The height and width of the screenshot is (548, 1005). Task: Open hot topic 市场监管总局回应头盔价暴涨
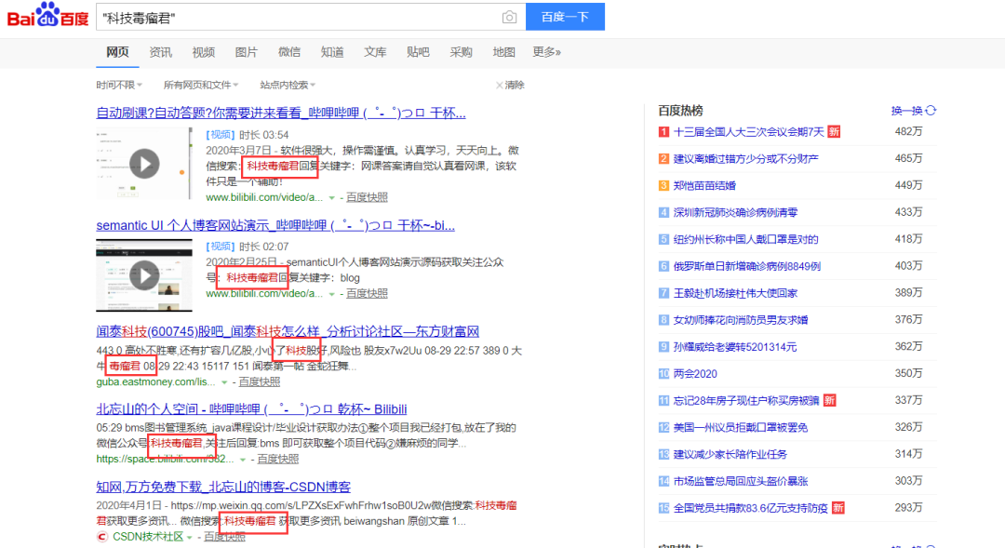tap(741, 481)
